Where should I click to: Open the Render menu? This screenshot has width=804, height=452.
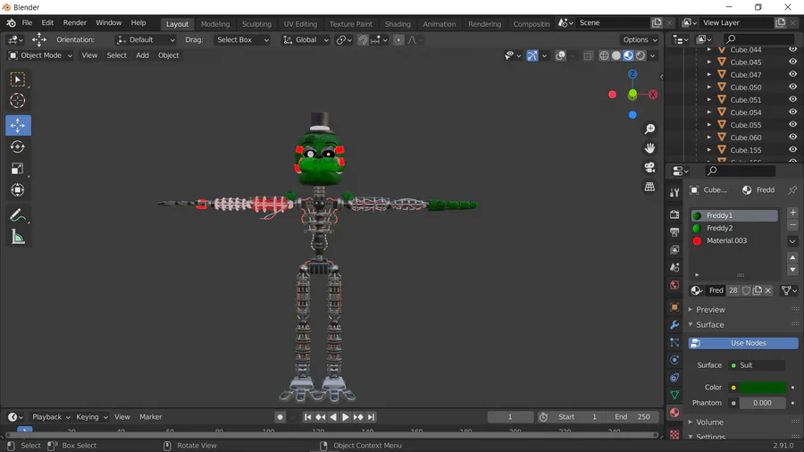coord(75,22)
